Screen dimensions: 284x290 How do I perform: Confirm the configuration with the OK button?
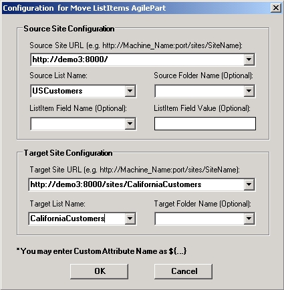[99, 271]
